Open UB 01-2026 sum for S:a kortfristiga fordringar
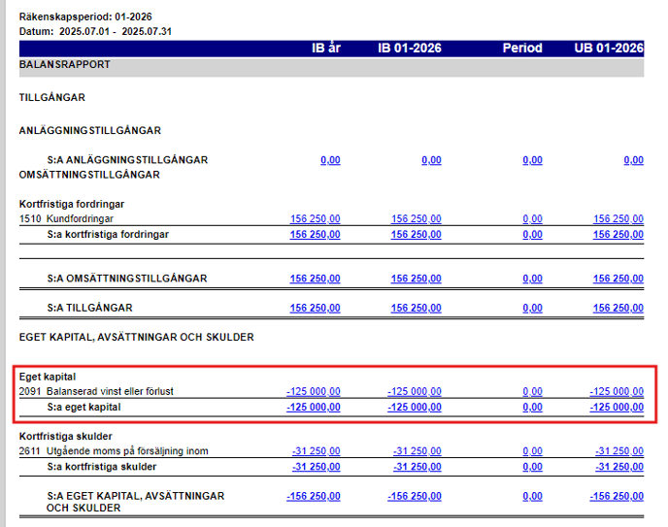The height and width of the screenshot is (527, 668). (618, 235)
